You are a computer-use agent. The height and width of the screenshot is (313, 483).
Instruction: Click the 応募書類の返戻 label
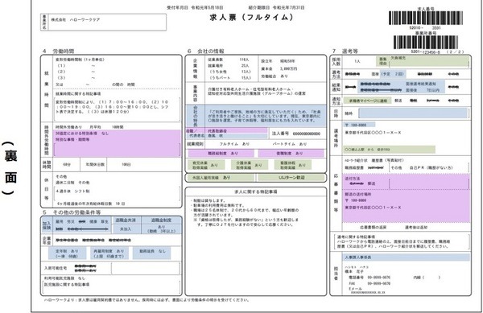(x=373, y=228)
